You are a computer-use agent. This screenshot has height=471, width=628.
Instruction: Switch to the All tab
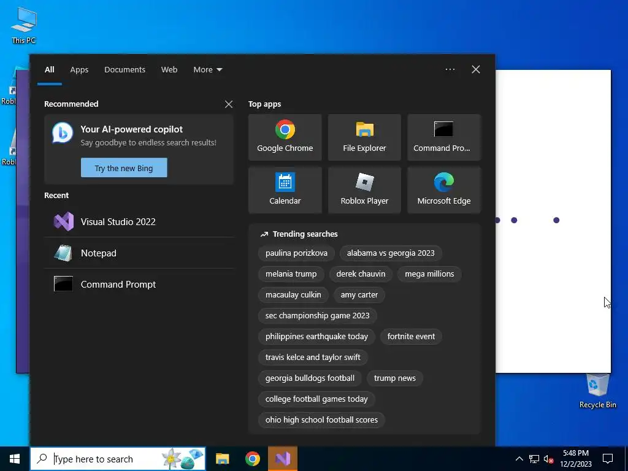pos(49,70)
